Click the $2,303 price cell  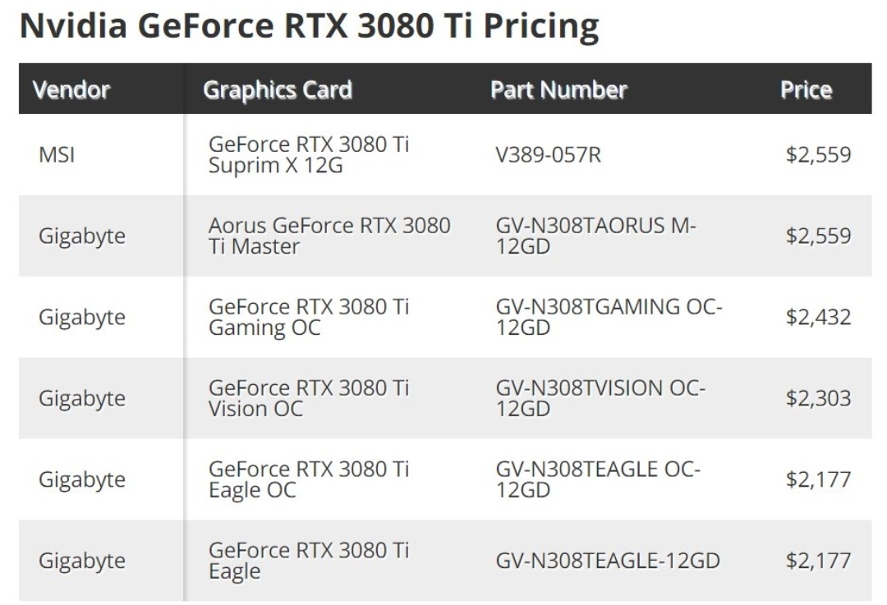[x=818, y=398]
